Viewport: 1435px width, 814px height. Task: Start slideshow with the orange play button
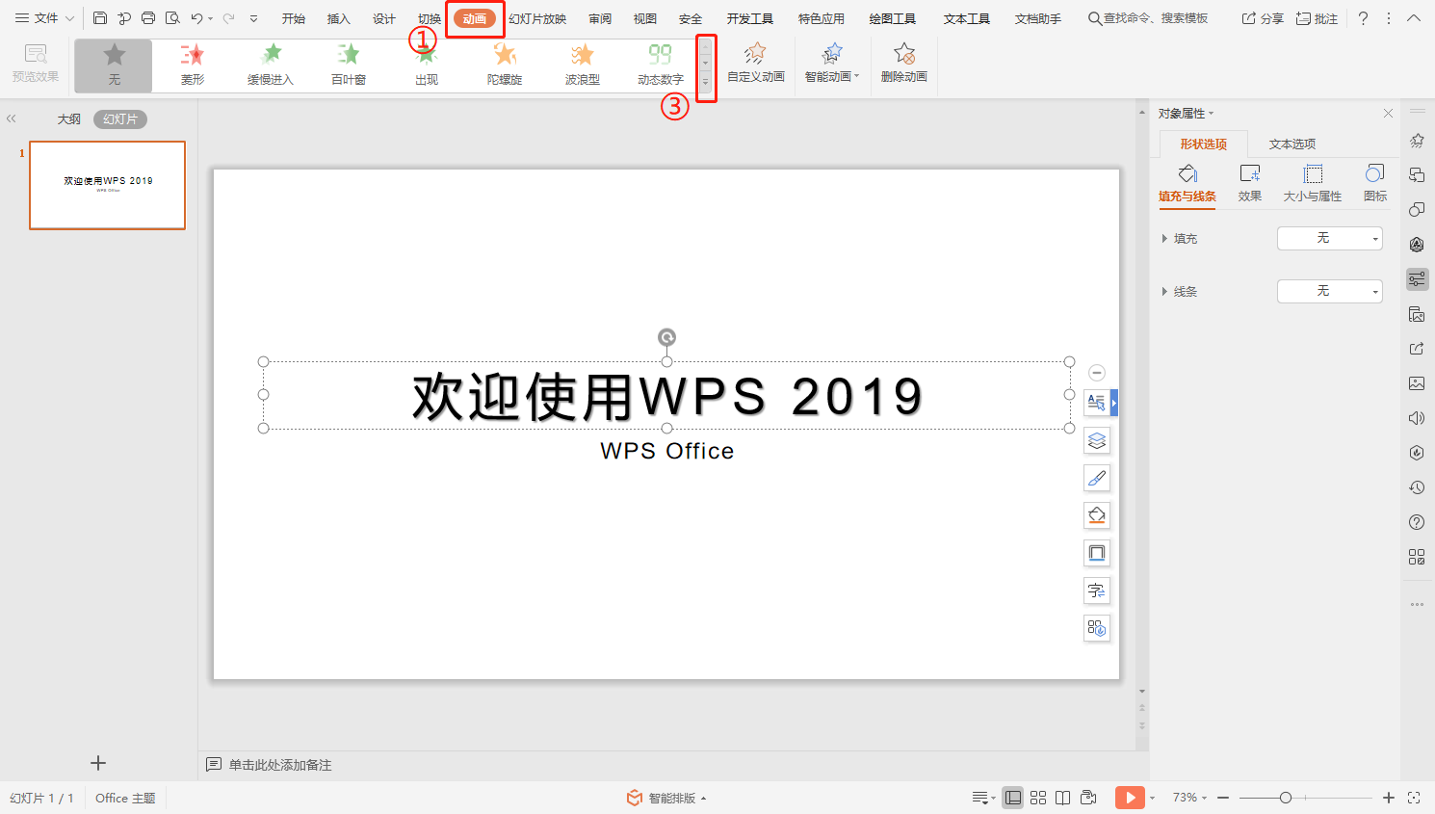pos(1130,798)
